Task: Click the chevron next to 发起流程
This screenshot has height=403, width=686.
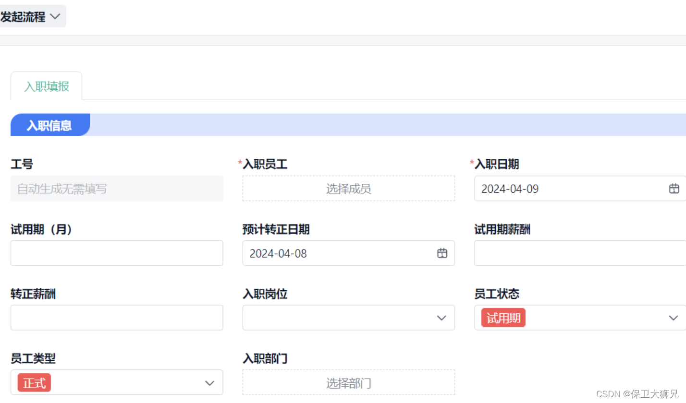Action: tap(55, 16)
